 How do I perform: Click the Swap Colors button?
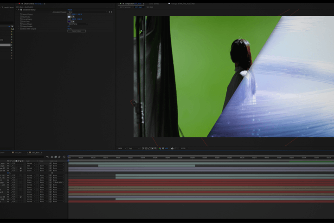[77, 31]
